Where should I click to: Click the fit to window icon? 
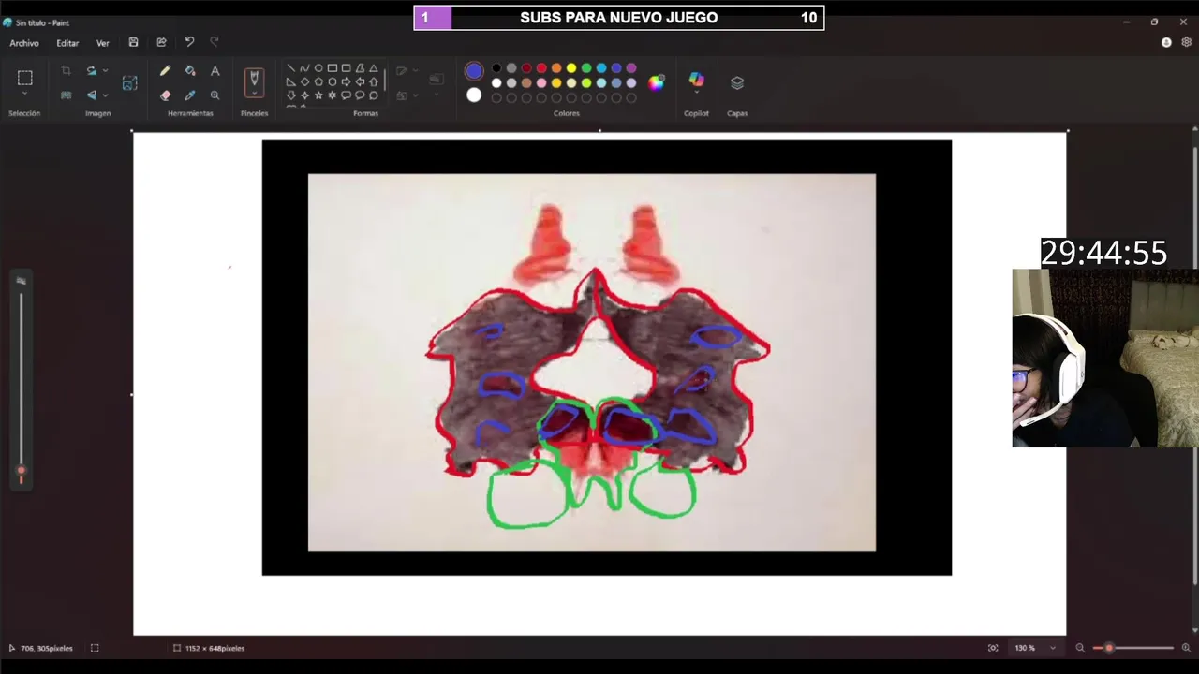click(x=993, y=648)
